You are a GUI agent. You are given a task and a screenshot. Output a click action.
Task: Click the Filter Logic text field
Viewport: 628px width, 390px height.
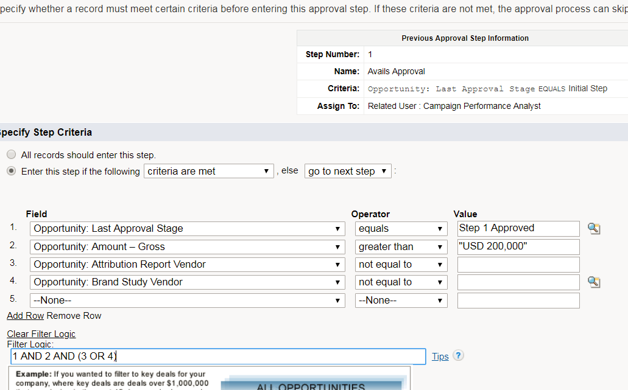click(218, 357)
